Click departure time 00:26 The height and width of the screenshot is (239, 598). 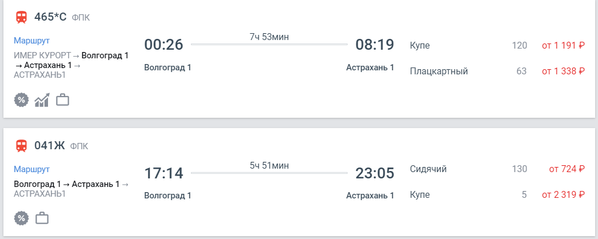pyautogui.click(x=164, y=45)
